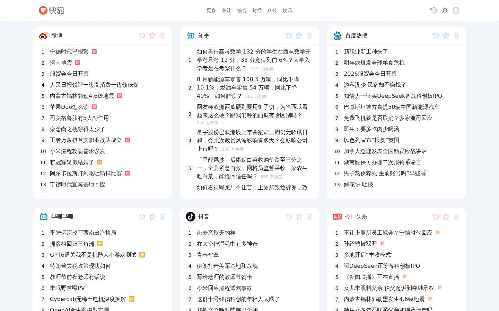This screenshot has height=311, width=499.
Task: Open Weibo topic 宁德时代已报警
Action: tap(69, 52)
